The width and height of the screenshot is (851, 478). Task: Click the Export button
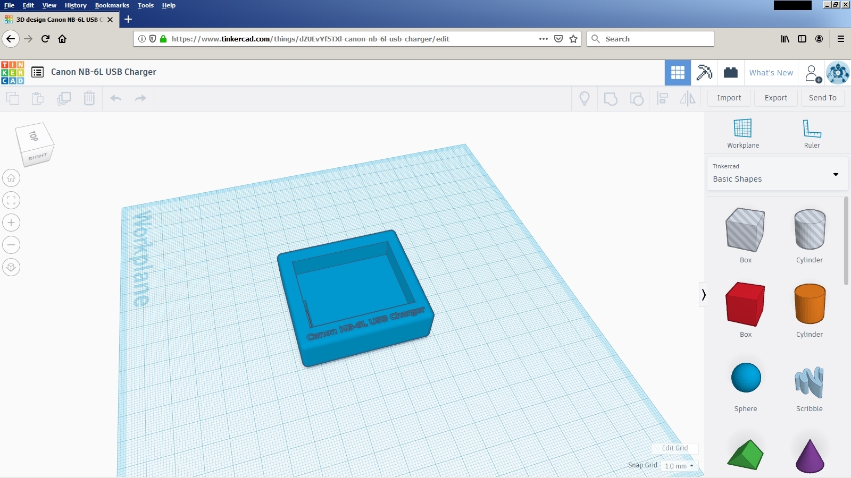776,98
